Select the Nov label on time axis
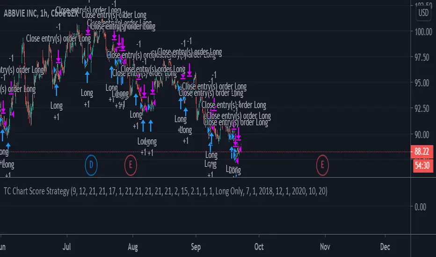This screenshot has height=257, width=436. tap(325, 247)
